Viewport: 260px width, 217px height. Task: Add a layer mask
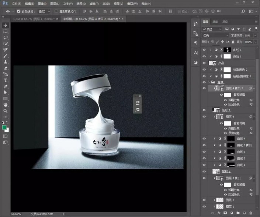point(225,213)
